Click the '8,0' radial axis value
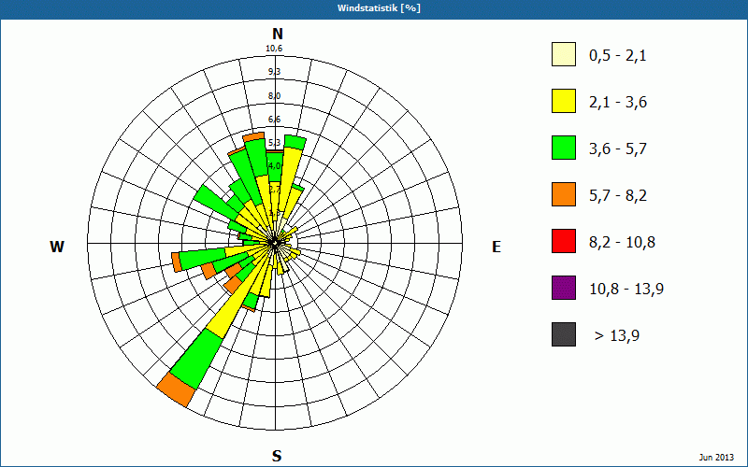Screen dimensions: 748x467 [x=274, y=96]
